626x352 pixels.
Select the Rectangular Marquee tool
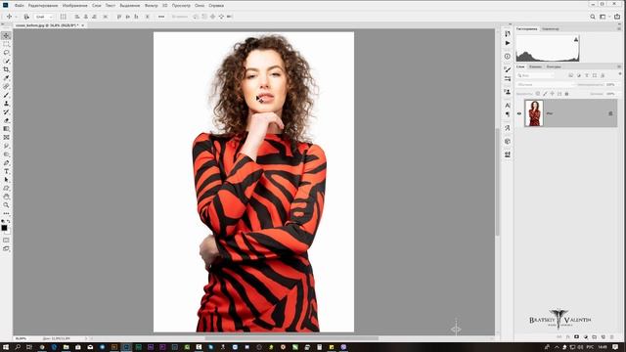pyautogui.click(x=6, y=44)
